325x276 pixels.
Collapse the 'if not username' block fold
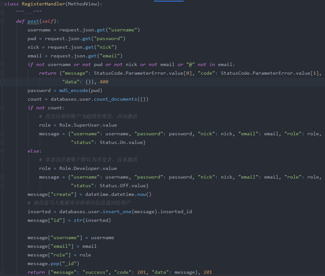2,65
